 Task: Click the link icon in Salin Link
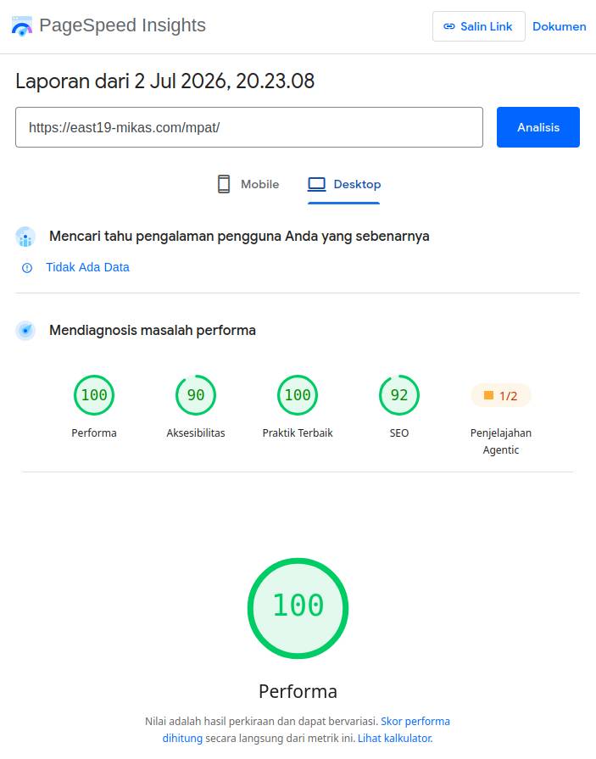click(x=449, y=26)
